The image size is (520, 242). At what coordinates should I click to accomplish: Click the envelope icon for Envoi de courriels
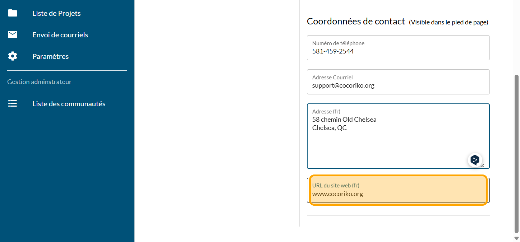pyautogui.click(x=13, y=35)
